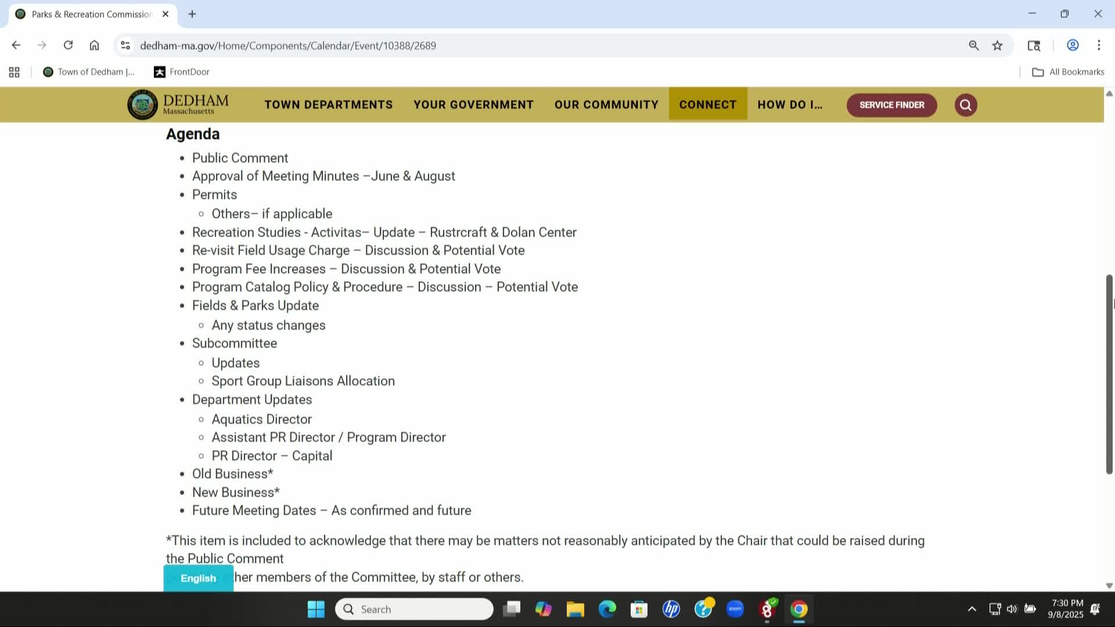Click the page vertical scrollbar thumb
Screen dimensions: 1115x627
tap(1109, 374)
